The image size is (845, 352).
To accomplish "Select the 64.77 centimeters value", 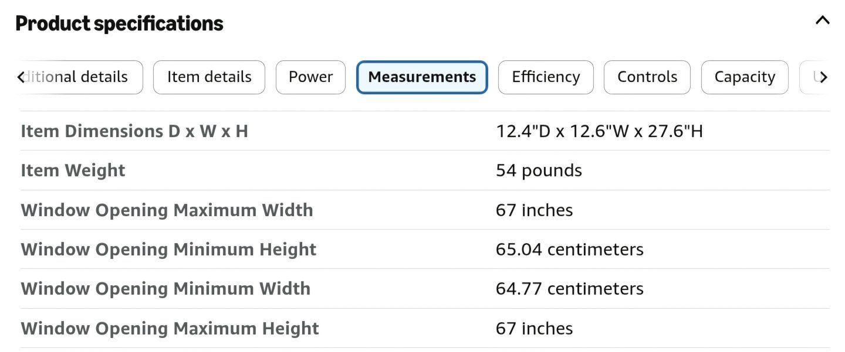I will [570, 289].
